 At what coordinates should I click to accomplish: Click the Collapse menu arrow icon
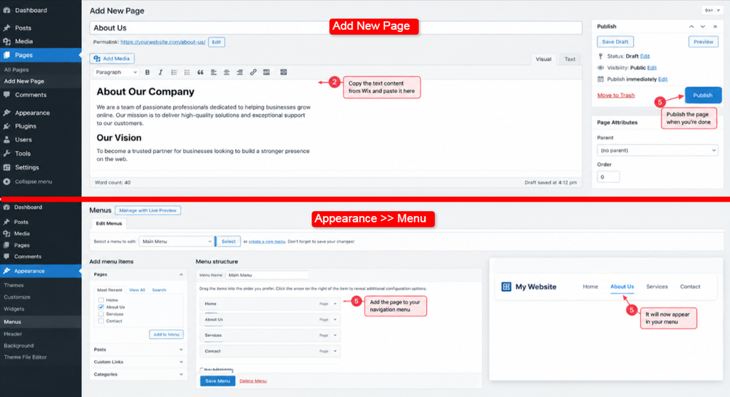6,182
